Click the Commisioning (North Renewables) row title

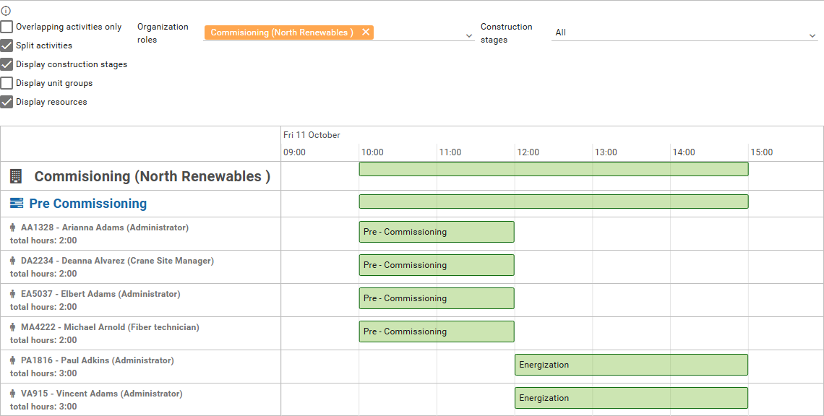(x=153, y=176)
